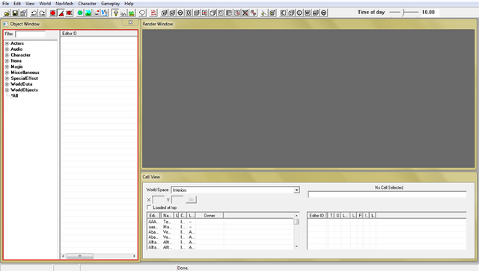Expand the Character tree node
The image size is (479, 271).
click(x=7, y=54)
